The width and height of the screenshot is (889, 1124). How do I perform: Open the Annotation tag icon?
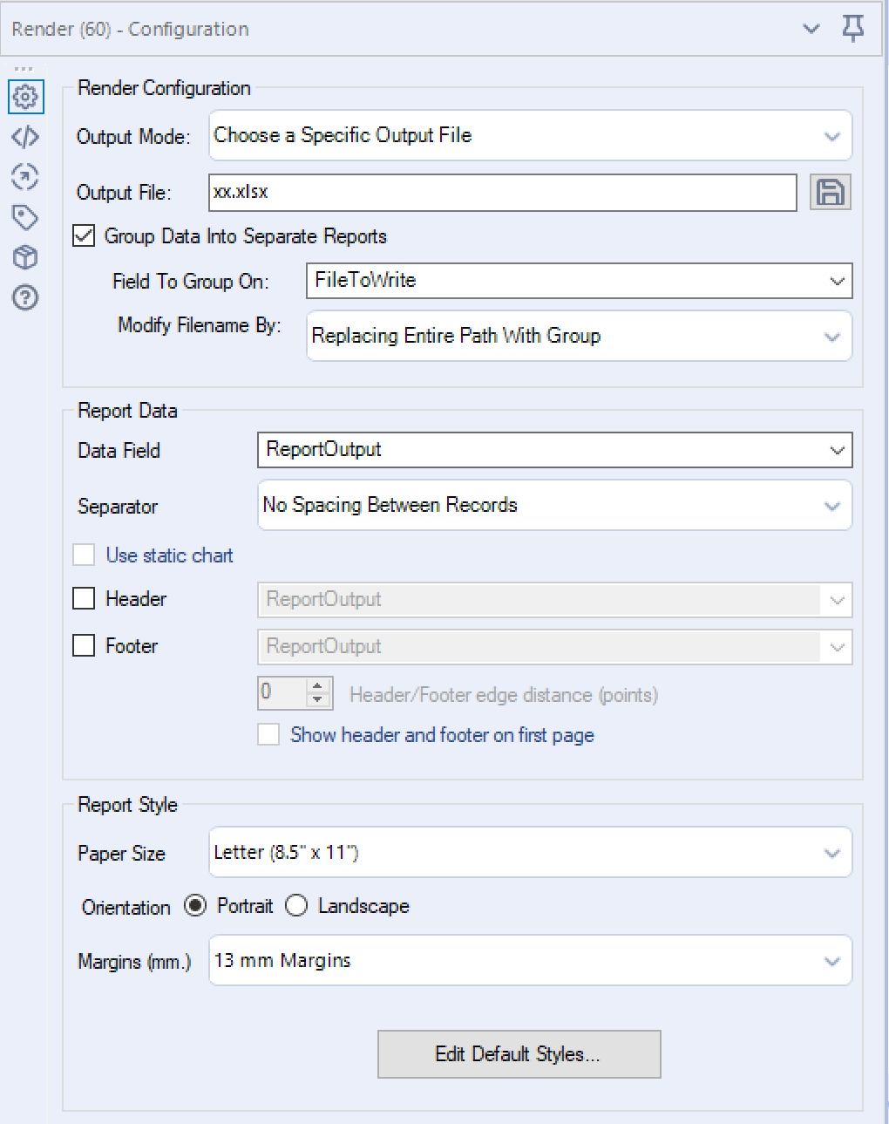[25, 217]
